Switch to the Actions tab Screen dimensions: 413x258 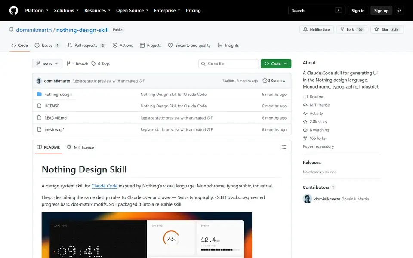(123, 45)
